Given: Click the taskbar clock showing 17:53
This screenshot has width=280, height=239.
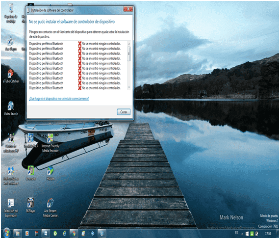Looking at the screenshot, I should tap(268, 234).
